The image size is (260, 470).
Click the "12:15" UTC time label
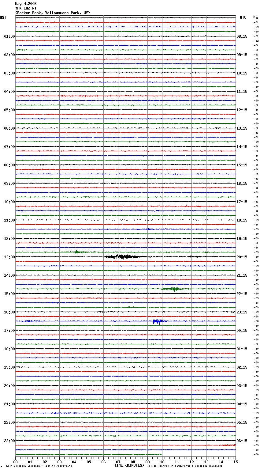(242, 110)
